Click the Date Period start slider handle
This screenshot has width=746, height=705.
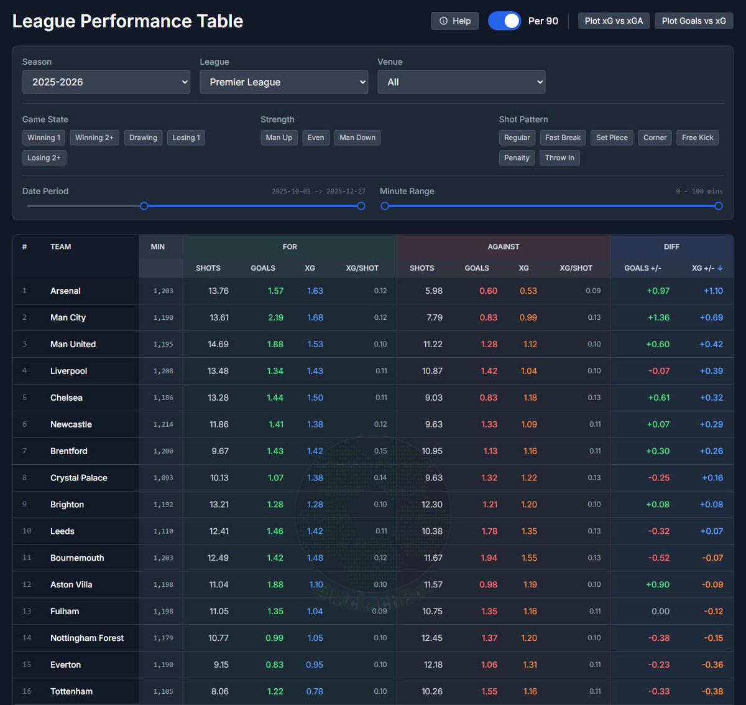coord(144,206)
